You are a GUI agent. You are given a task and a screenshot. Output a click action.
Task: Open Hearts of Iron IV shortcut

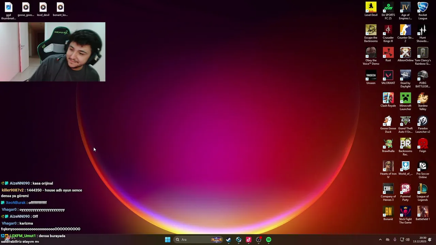click(x=388, y=169)
